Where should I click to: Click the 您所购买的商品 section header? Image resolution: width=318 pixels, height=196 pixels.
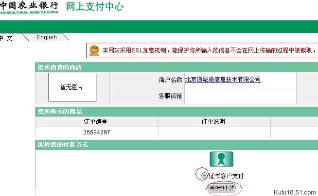coord(60,112)
